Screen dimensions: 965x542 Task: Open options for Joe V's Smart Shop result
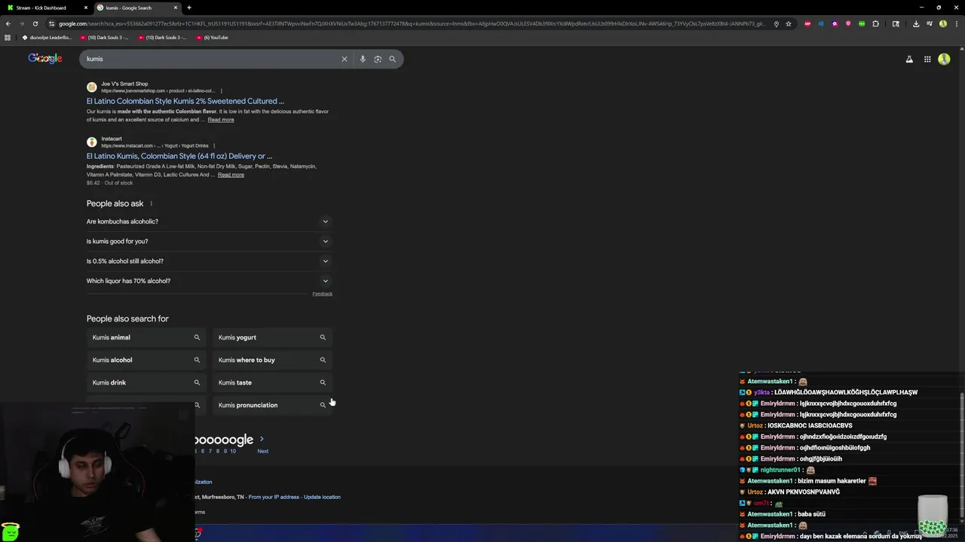pyautogui.click(x=221, y=90)
